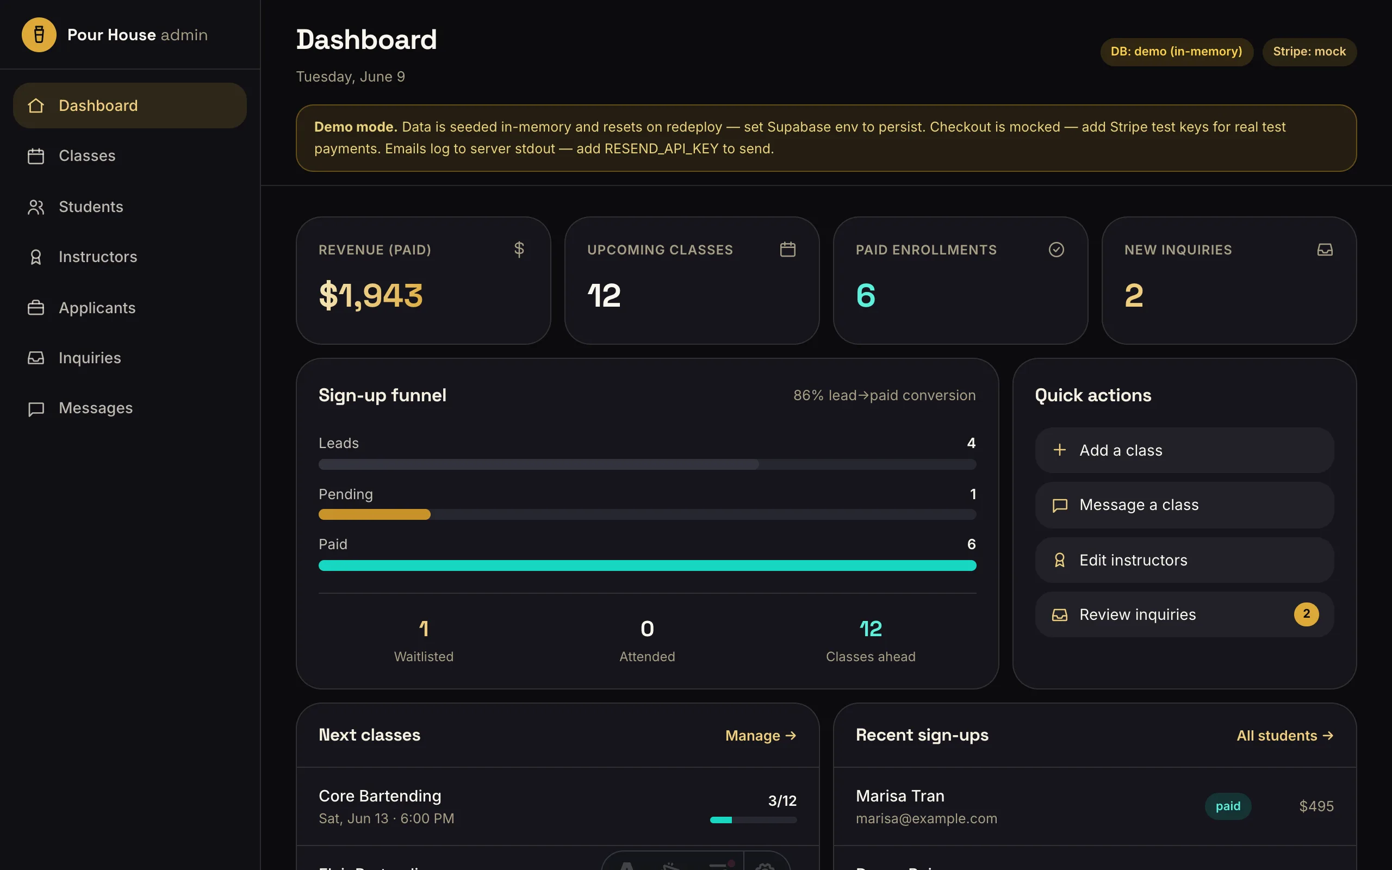Click the Message a class button
Viewport: 1392px width, 870px height.
point(1184,505)
